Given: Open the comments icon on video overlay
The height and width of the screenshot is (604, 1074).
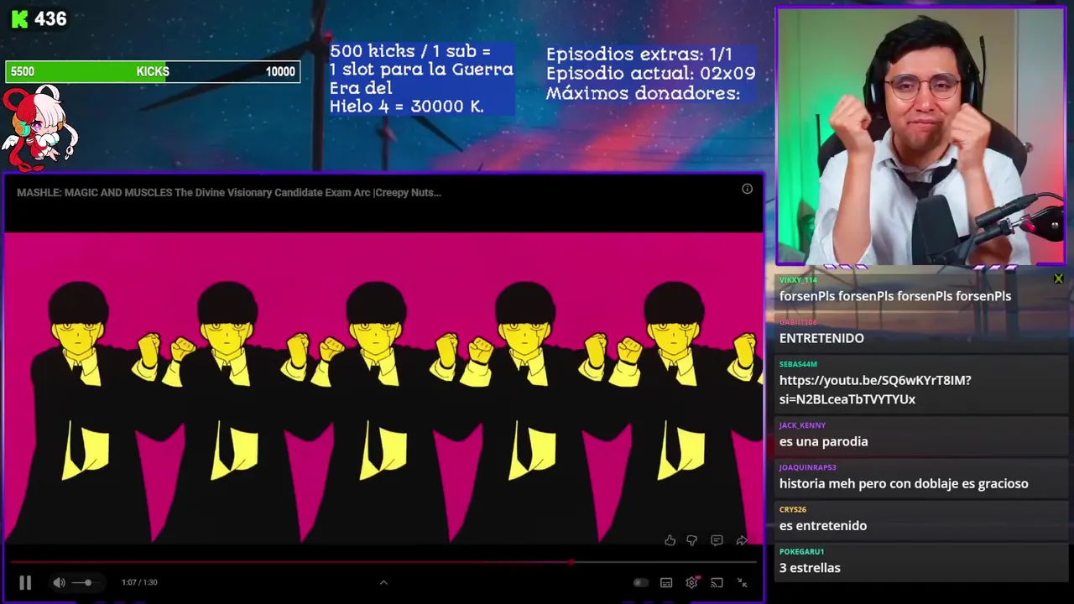Looking at the screenshot, I should 717,540.
